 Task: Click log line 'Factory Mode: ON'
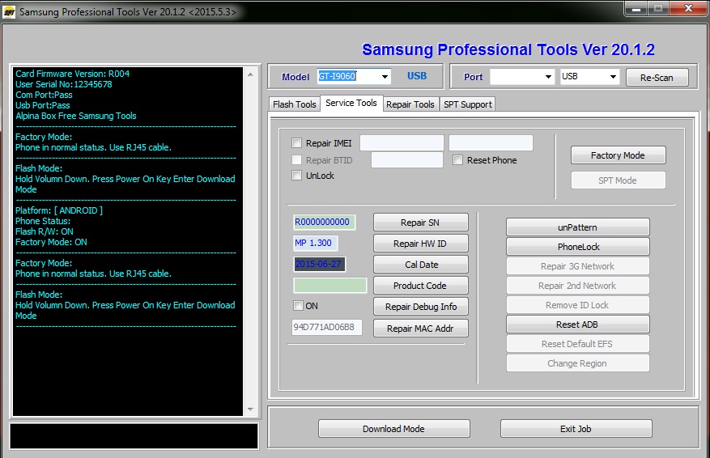pyautogui.click(x=51, y=242)
